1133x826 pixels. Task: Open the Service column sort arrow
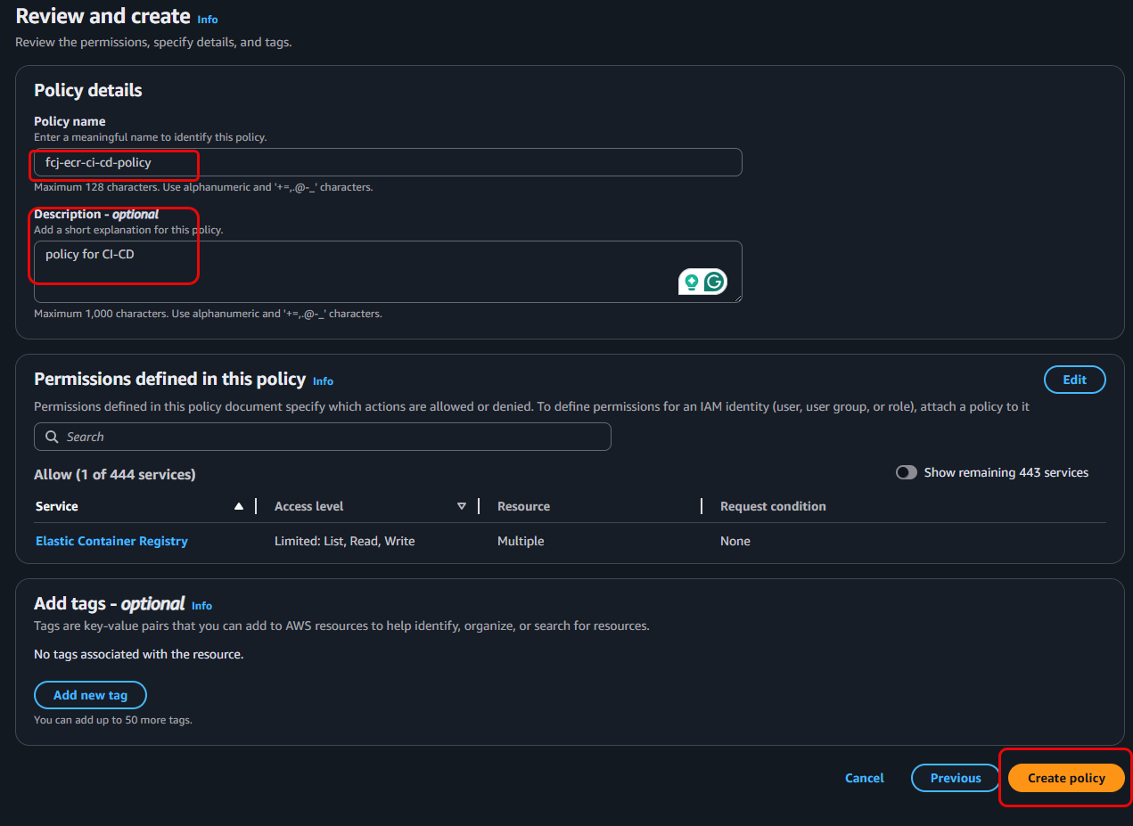click(239, 505)
